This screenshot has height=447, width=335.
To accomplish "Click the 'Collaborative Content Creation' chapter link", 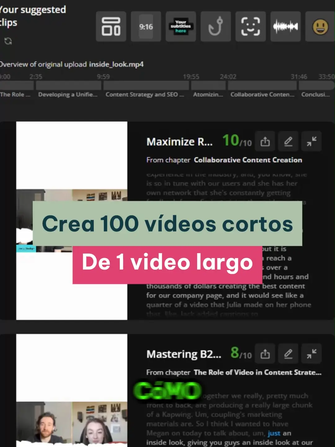I will coord(248,160).
